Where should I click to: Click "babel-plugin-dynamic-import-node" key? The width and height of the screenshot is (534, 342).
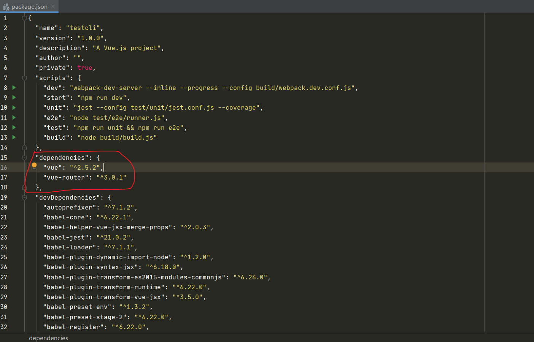(108, 257)
